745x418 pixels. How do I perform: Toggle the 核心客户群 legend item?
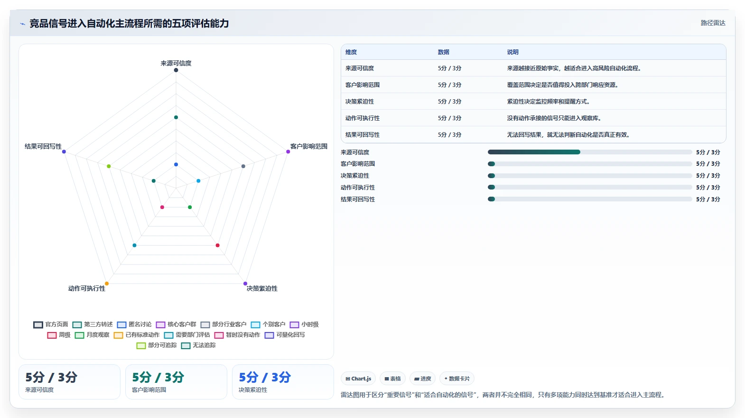(176, 324)
